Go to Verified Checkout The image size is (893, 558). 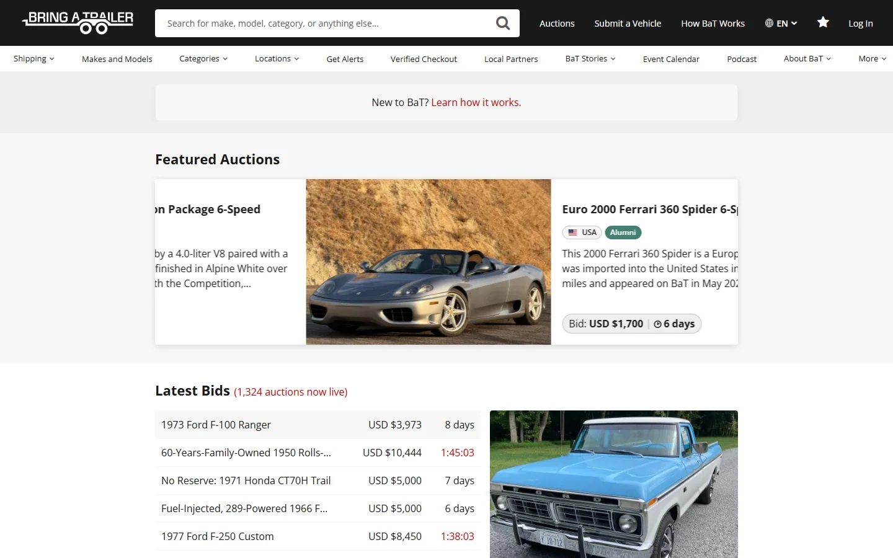point(424,59)
